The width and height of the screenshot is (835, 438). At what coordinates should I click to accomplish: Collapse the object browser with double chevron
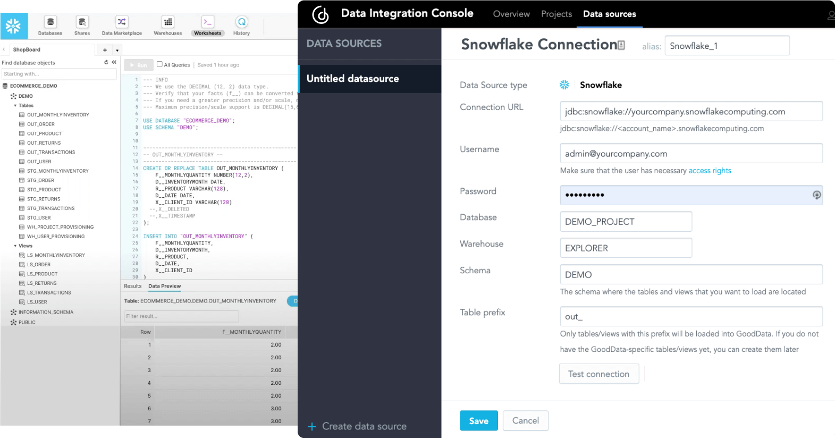114,62
